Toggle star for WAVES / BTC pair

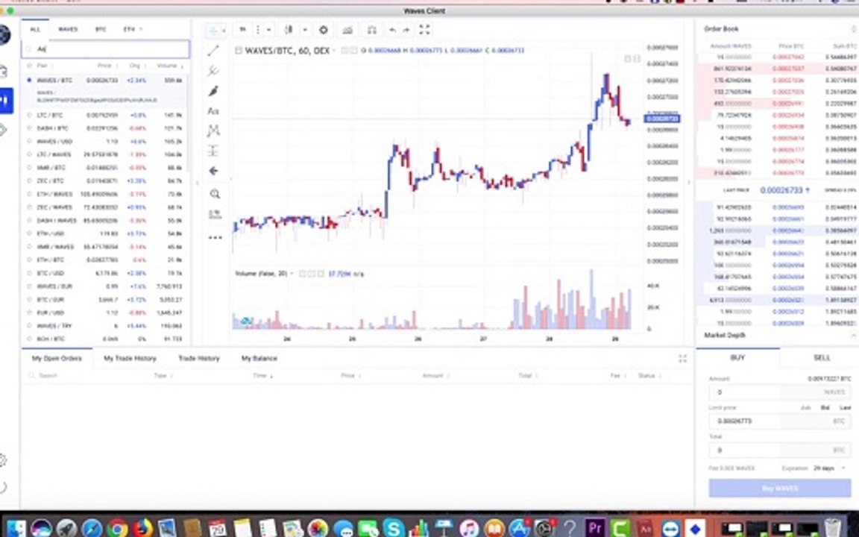(29, 80)
